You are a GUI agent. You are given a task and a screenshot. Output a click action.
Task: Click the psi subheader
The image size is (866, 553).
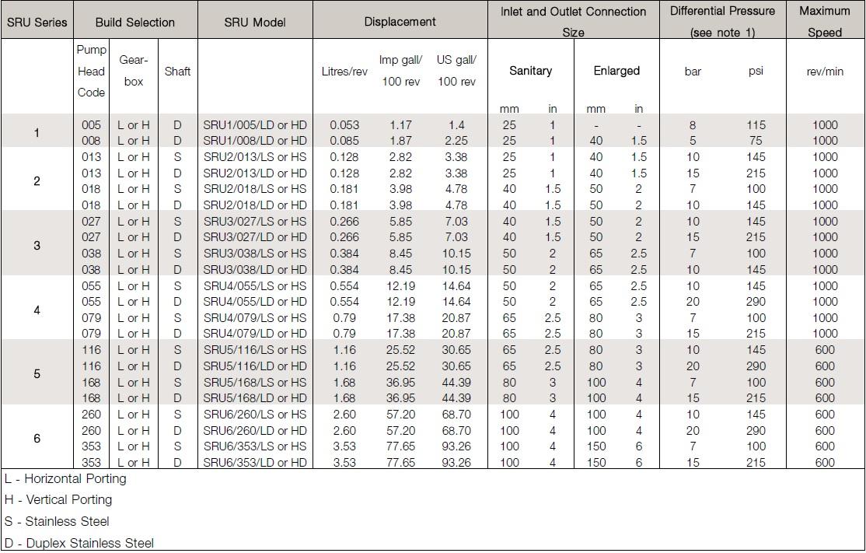(x=756, y=72)
